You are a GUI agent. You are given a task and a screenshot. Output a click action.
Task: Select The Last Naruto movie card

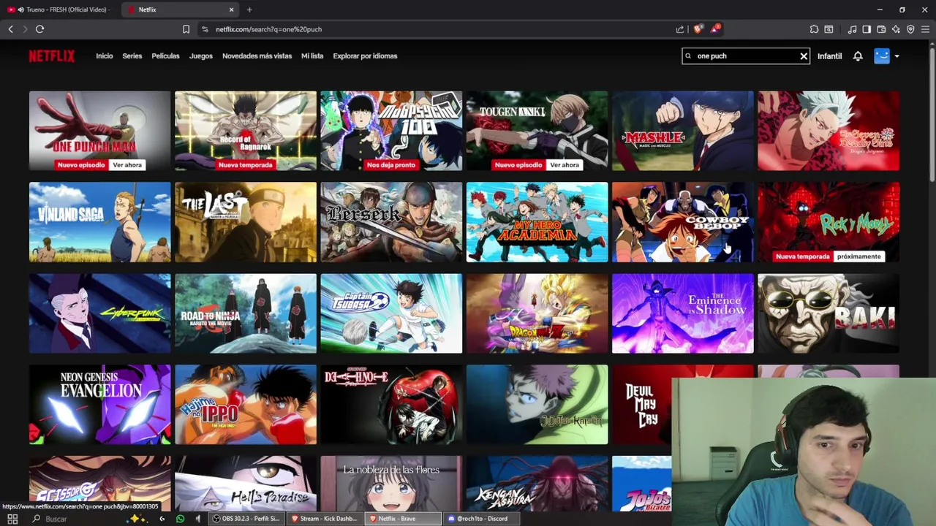point(246,222)
